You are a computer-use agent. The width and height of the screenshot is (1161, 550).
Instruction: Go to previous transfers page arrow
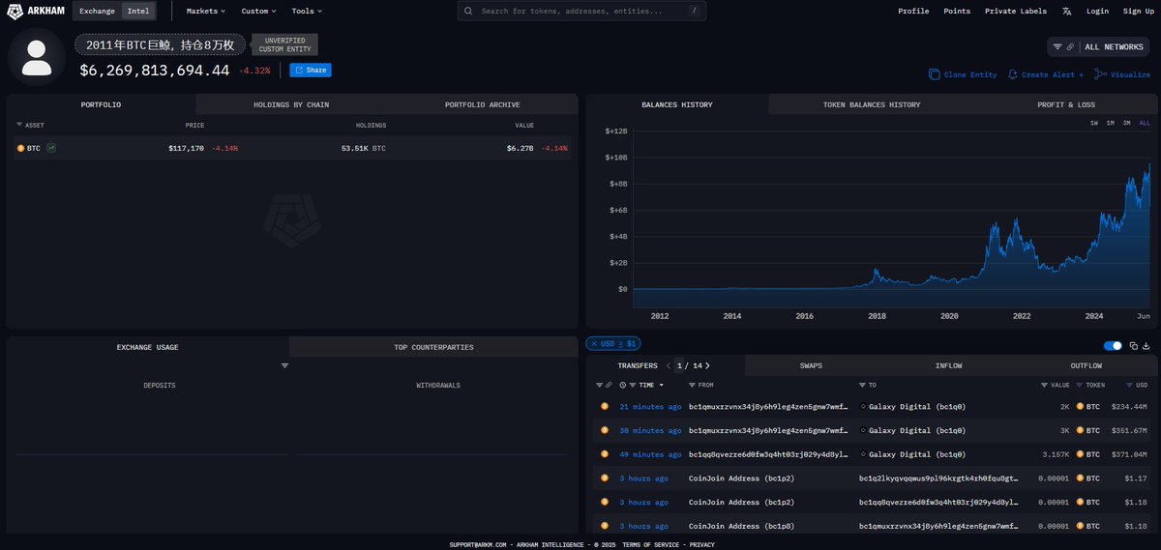tap(669, 365)
